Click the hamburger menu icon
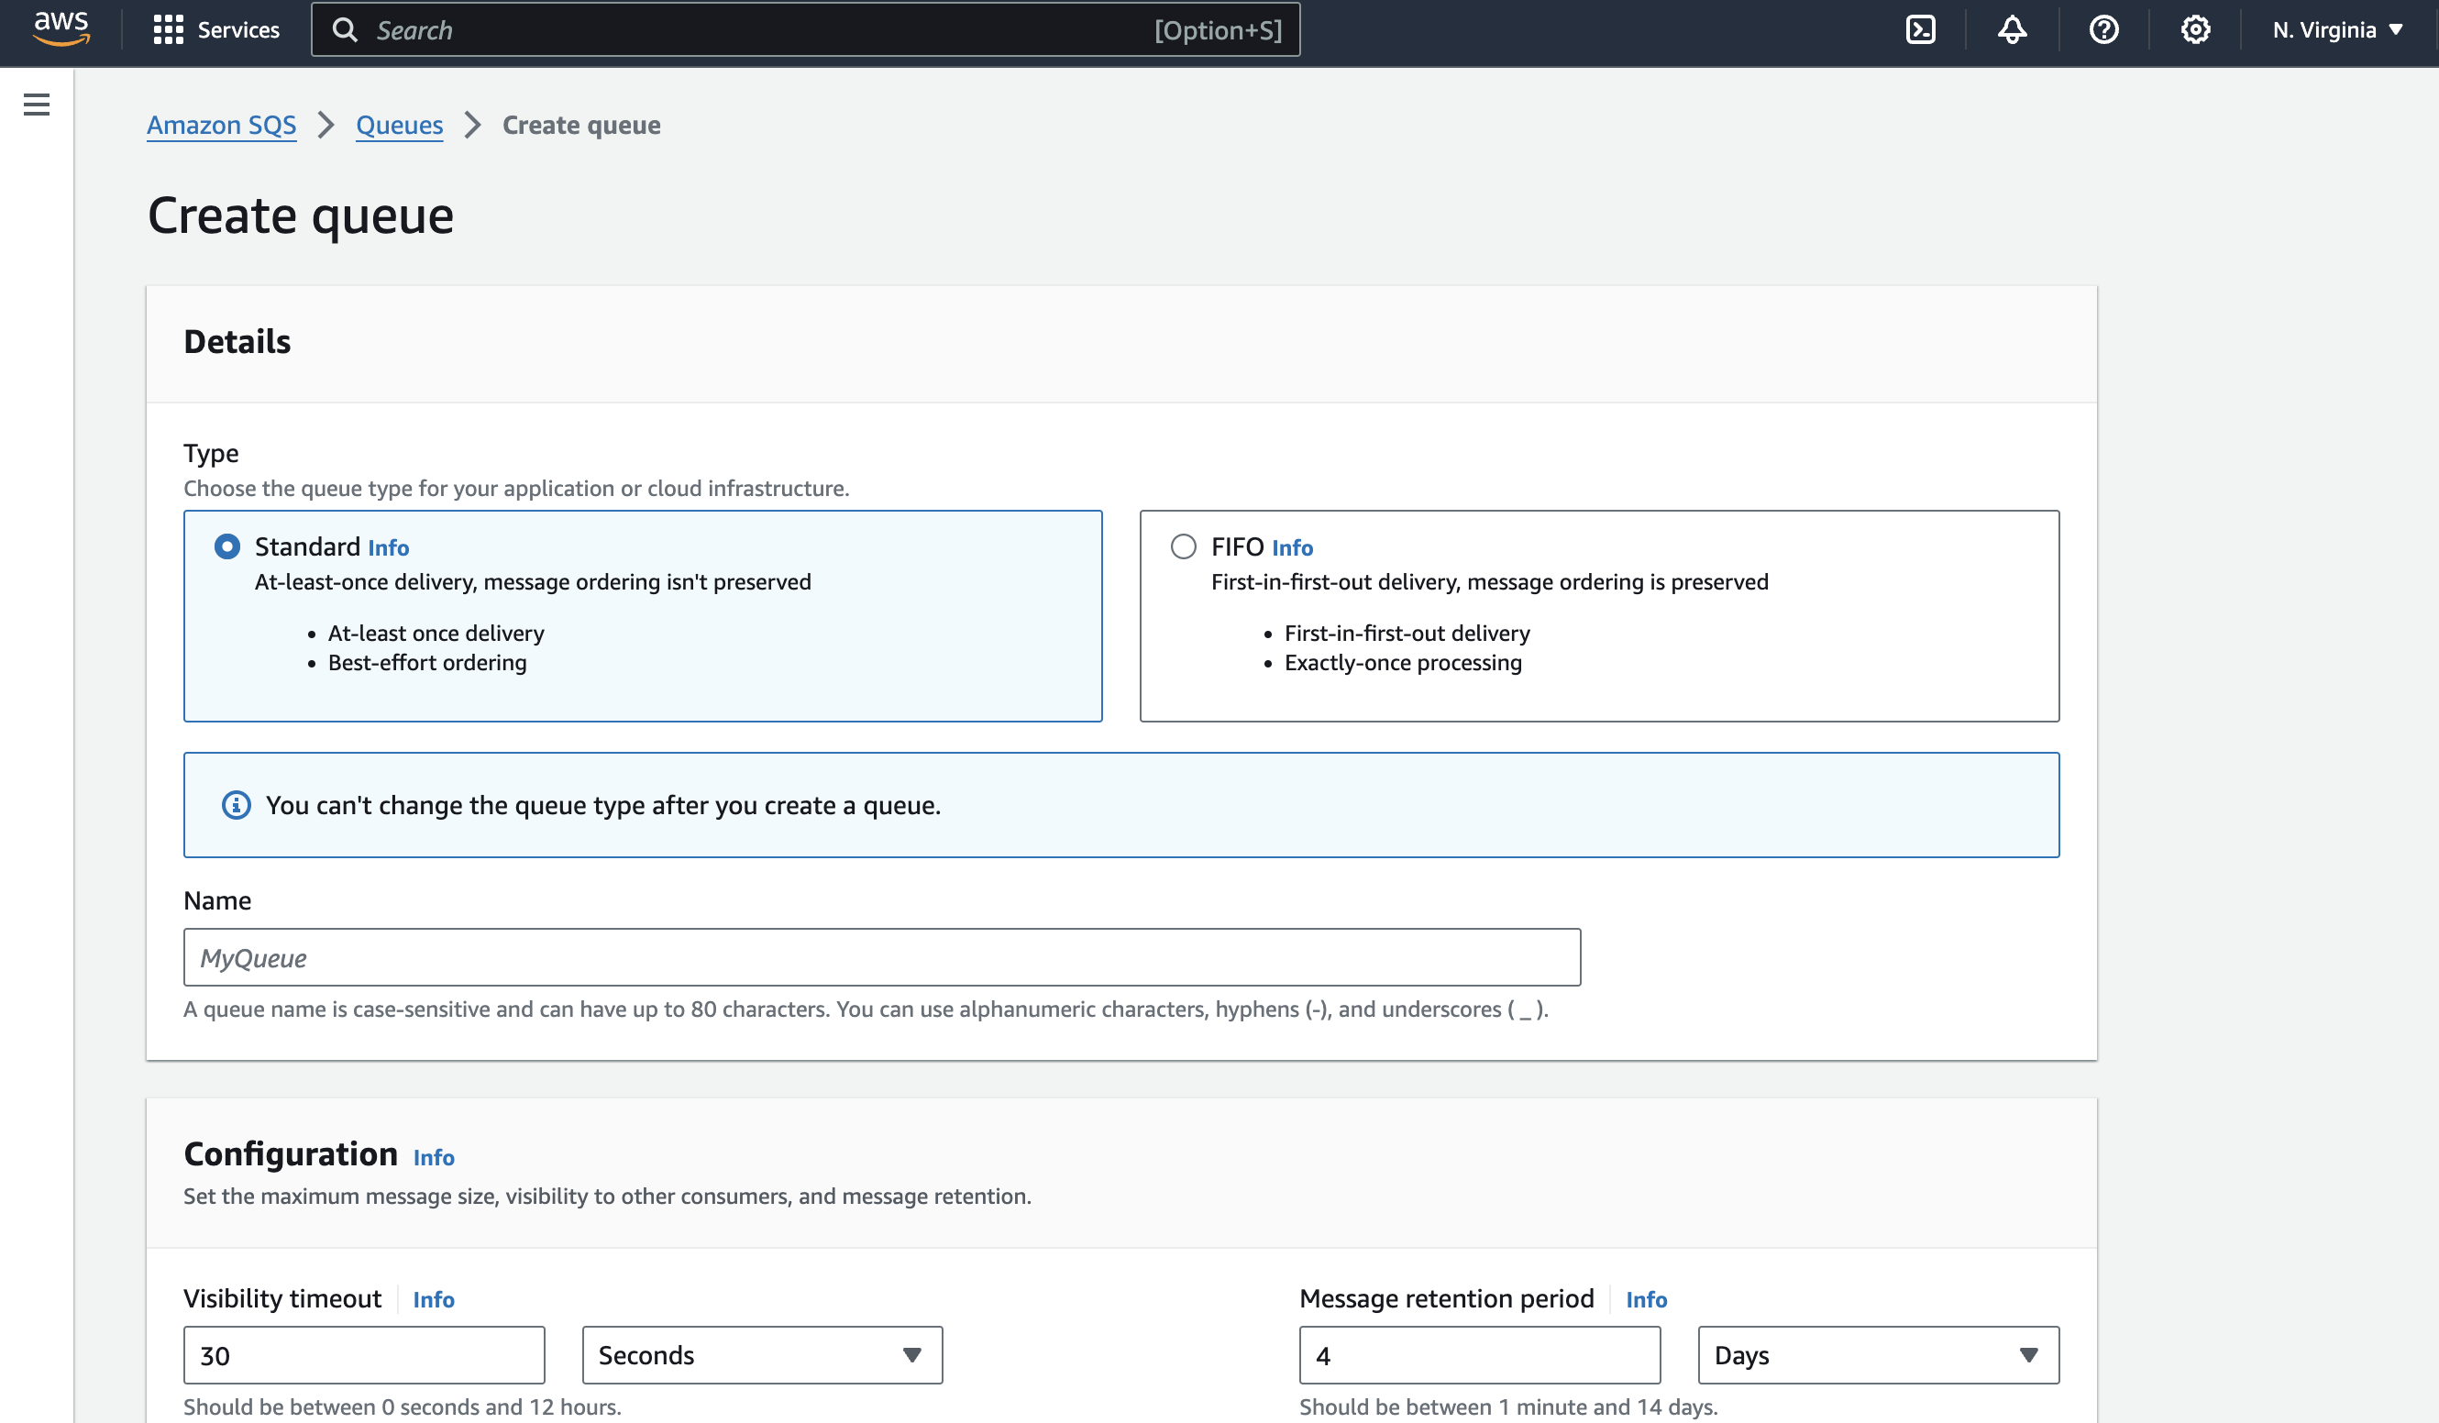 (x=38, y=104)
